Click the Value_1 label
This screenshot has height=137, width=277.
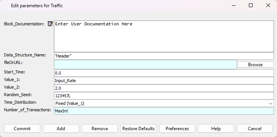click(x=12, y=80)
